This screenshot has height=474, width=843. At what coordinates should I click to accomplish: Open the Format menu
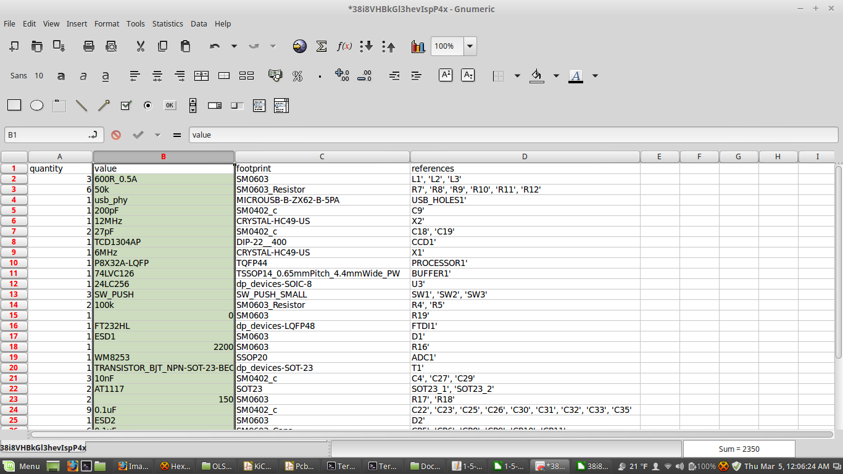(x=107, y=23)
